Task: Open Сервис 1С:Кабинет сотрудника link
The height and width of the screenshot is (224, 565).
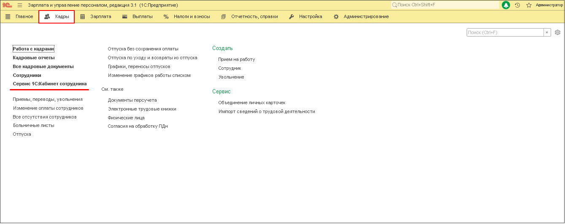Action: [x=50, y=84]
